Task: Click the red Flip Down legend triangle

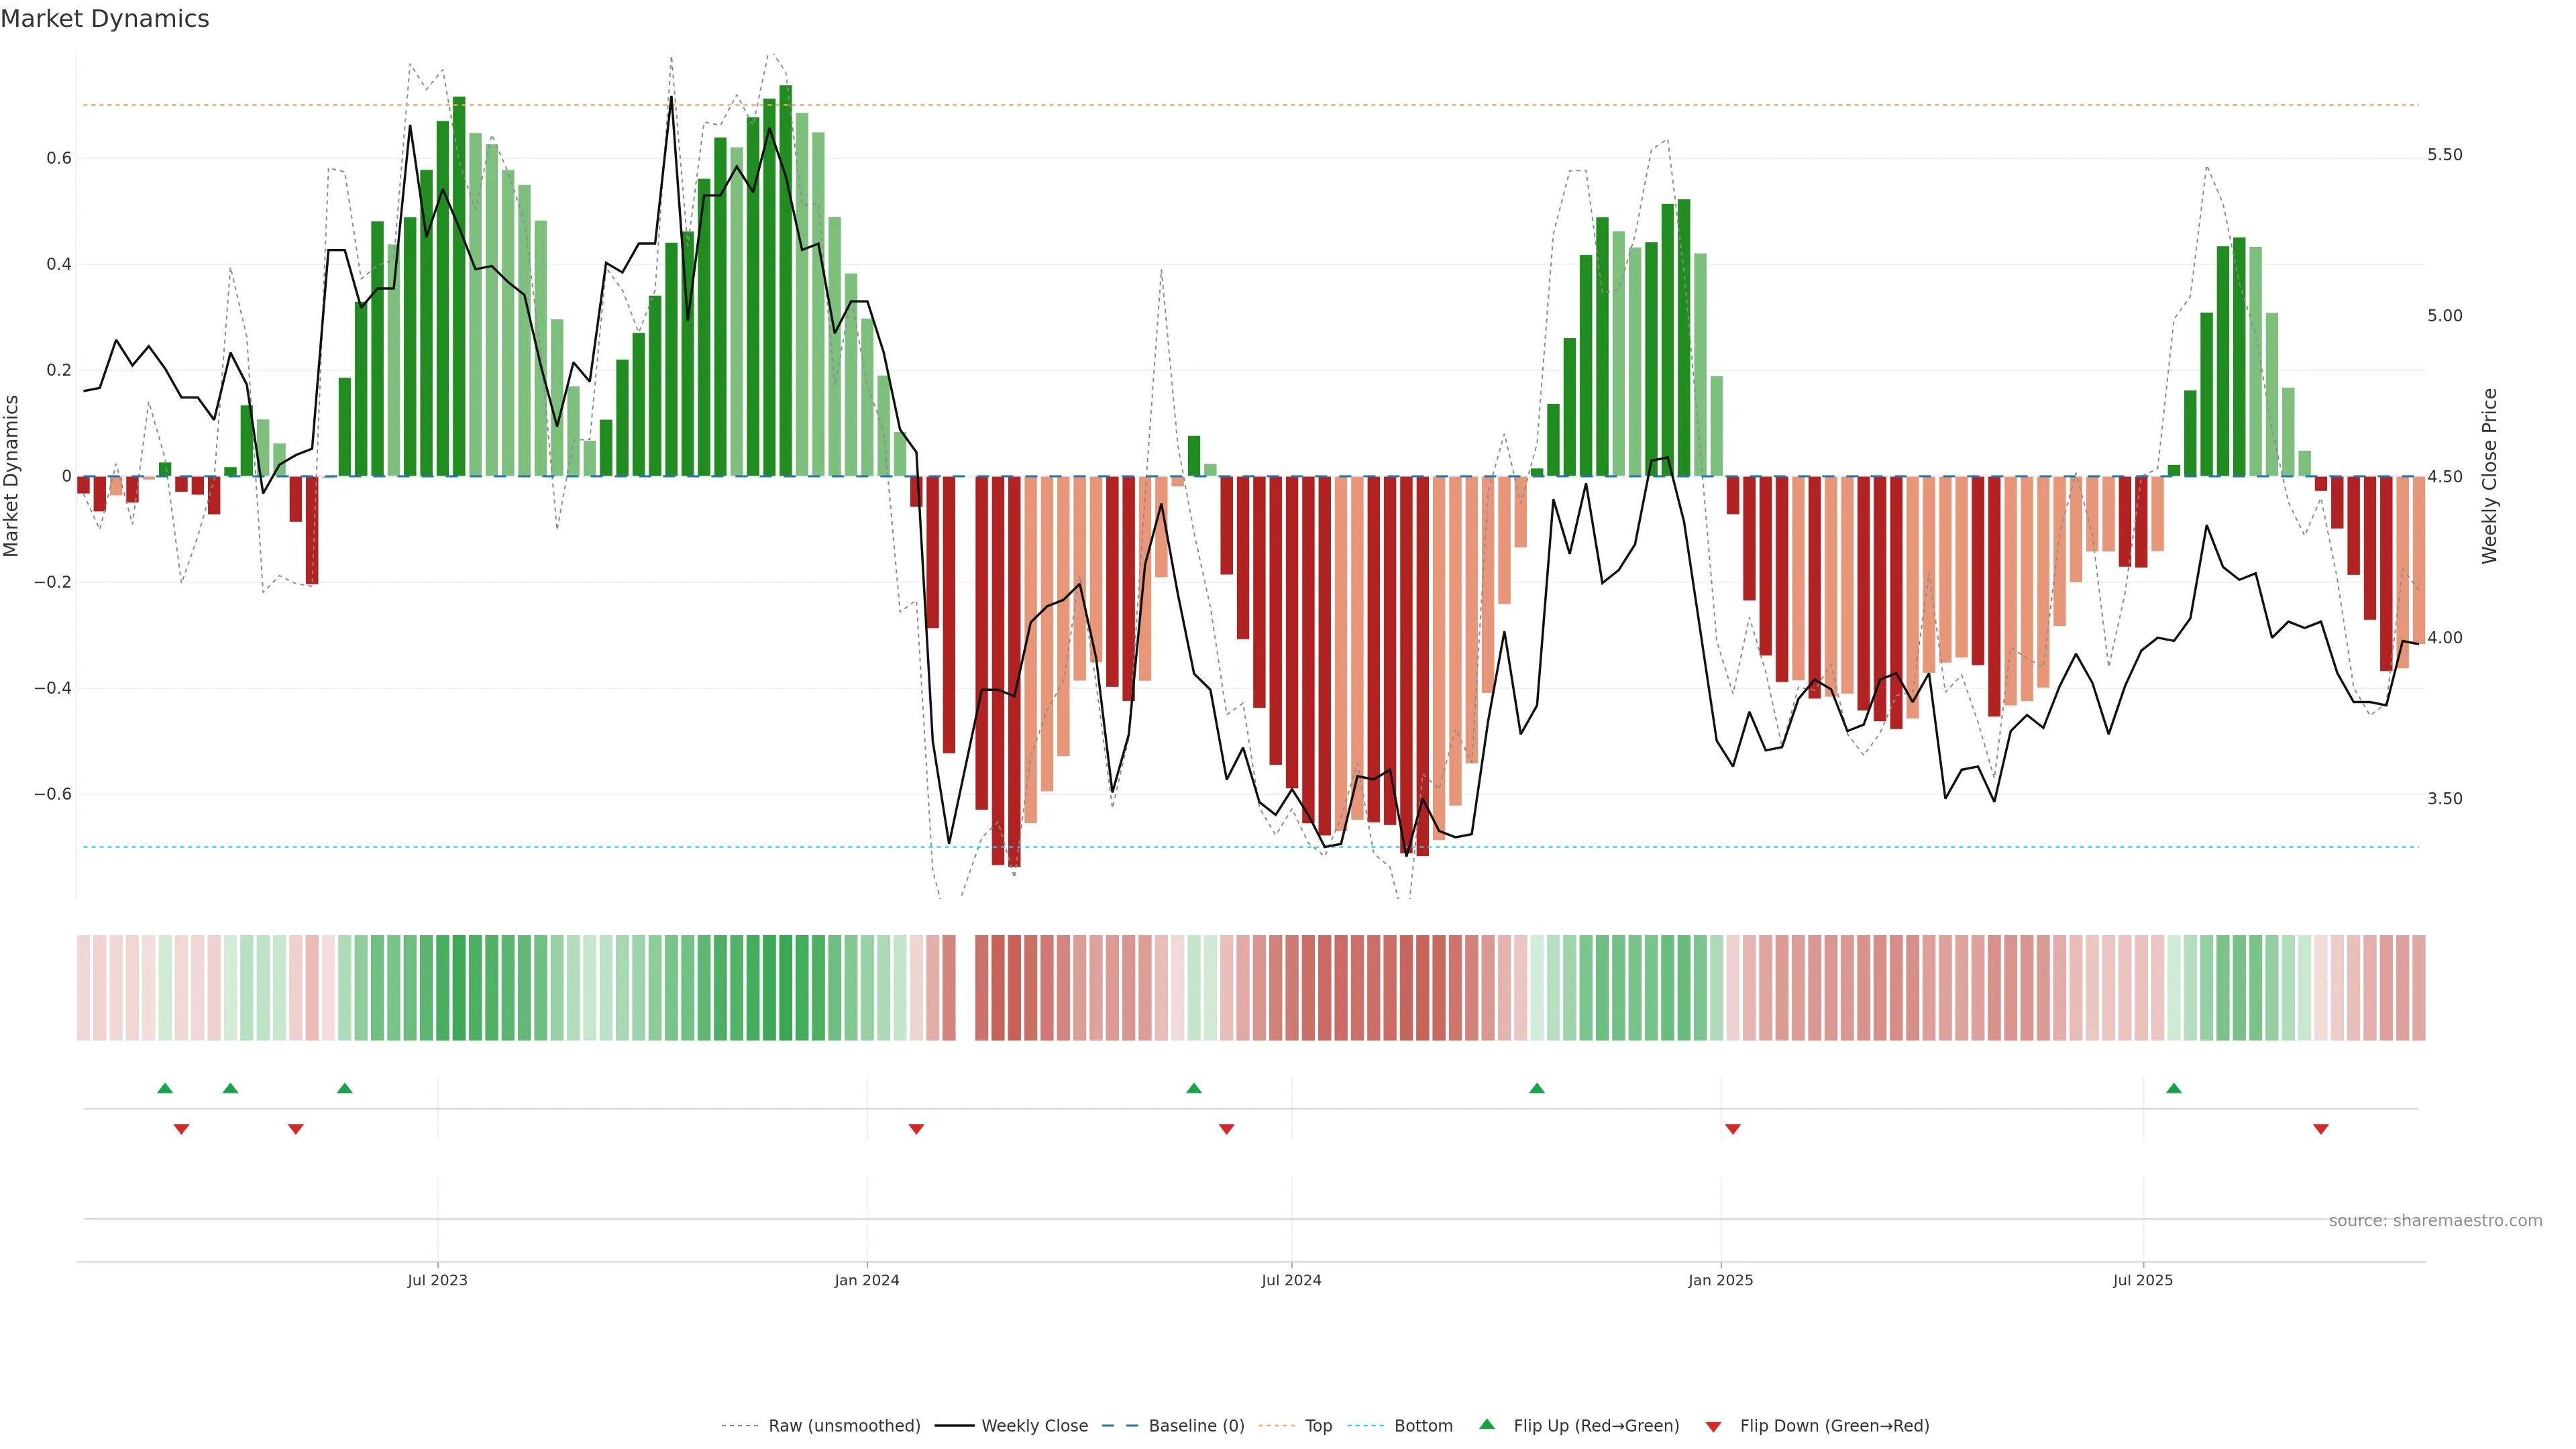Action: tap(1713, 1426)
